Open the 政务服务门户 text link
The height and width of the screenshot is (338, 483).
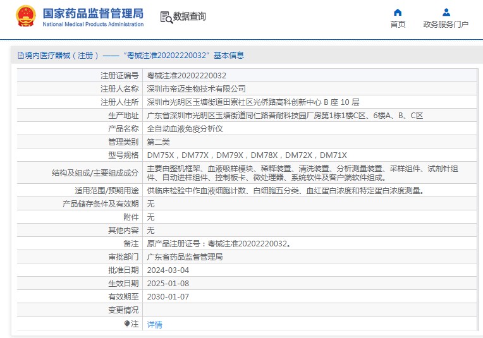pos(446,25)
